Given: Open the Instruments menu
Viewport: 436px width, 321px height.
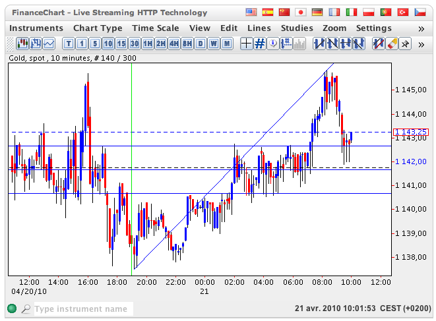Looking at the screenshot, I should click(36, 28).
